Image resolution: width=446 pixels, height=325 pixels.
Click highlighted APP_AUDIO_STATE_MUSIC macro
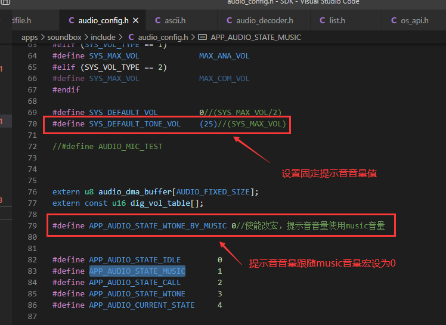[137, 271]
